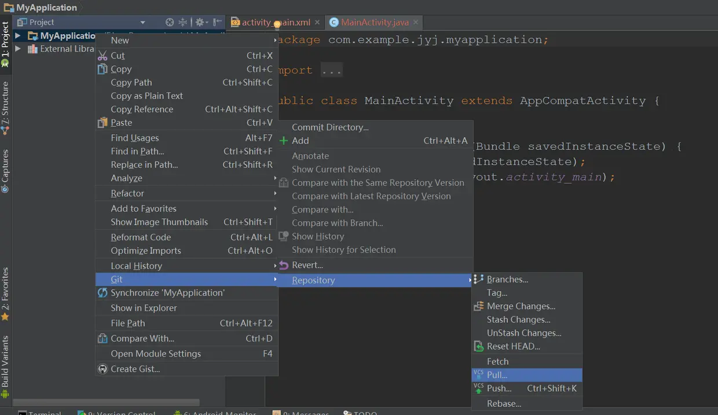
Task: Click the Scroll from Source target icon
Action: coord(170,22)
